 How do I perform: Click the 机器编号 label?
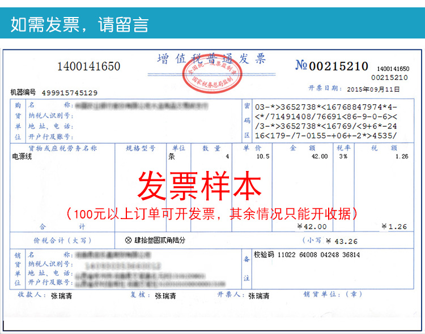[x=23, y=92]
